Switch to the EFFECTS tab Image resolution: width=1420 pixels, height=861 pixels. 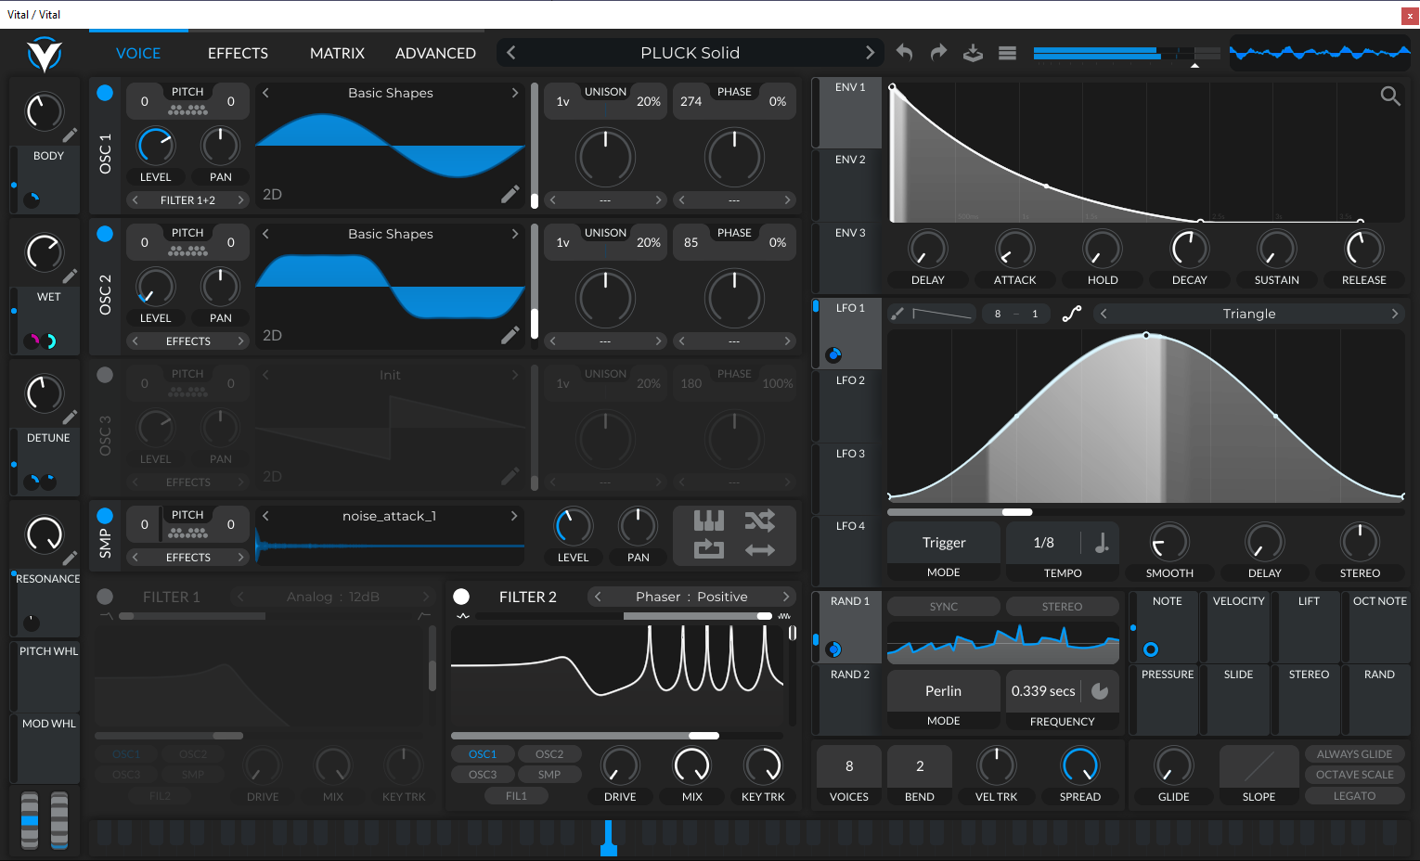[238, 53]
